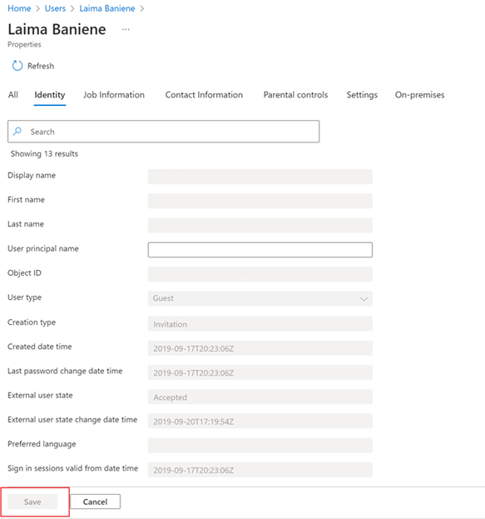Expand the User type dropdown chevron
Image resolution: width=485 pixels, height=519 pixels.
tap(364, 299)
